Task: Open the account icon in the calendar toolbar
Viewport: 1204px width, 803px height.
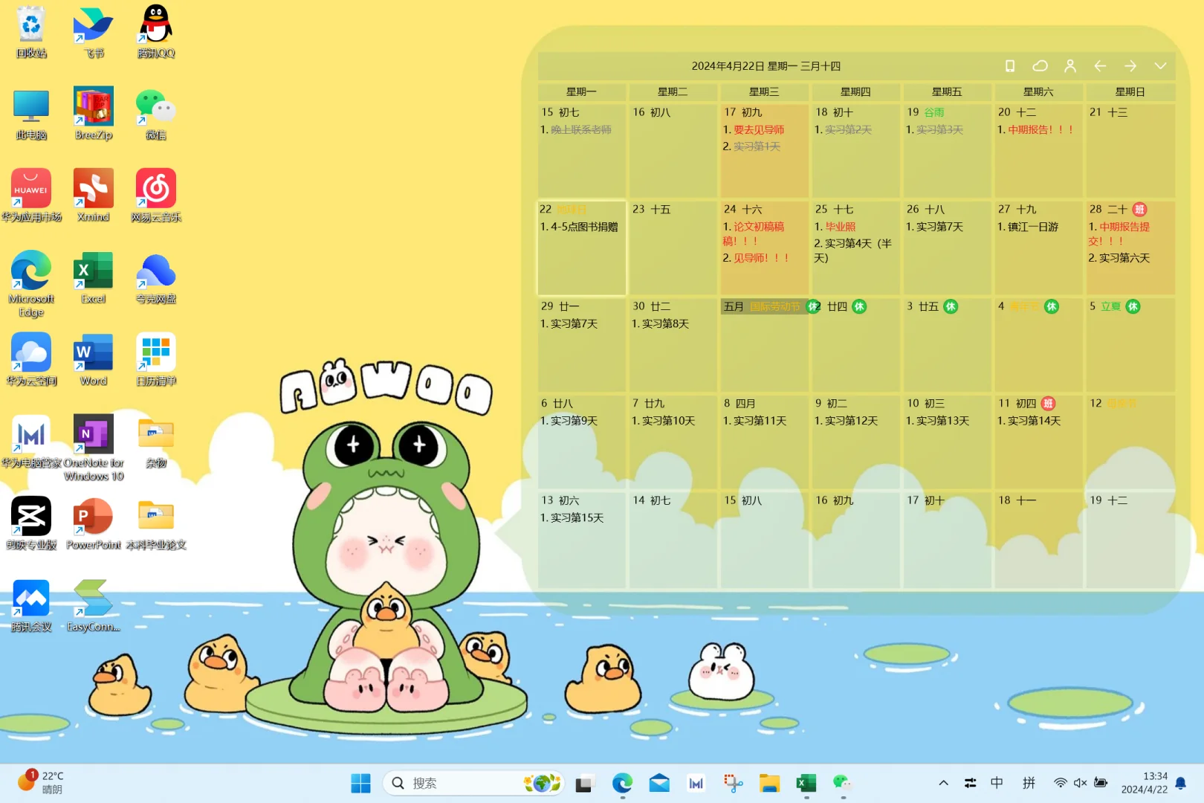Action: 1070,65
